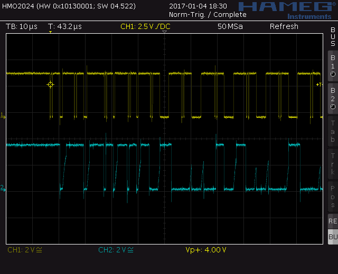338x274 pixels.
Task: Click the HAMEG Instruments logo
Action: [287, 11]
